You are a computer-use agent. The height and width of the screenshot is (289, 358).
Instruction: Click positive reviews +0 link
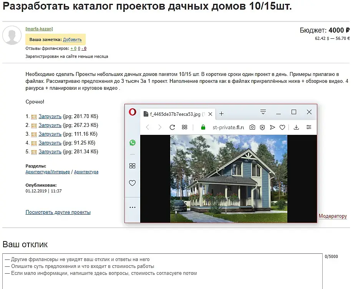[x=73, y=49]
